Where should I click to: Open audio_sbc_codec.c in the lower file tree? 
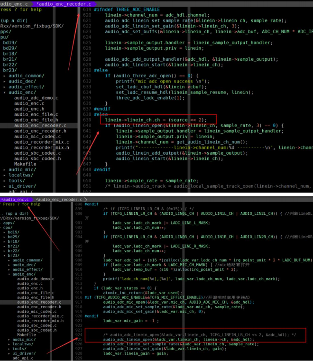click(37, 325)
